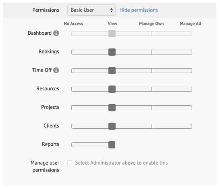The height and width of the screenshot is (188, 220).
Task: Click the Resources slider handle
Action: click(x=112, y=89)
